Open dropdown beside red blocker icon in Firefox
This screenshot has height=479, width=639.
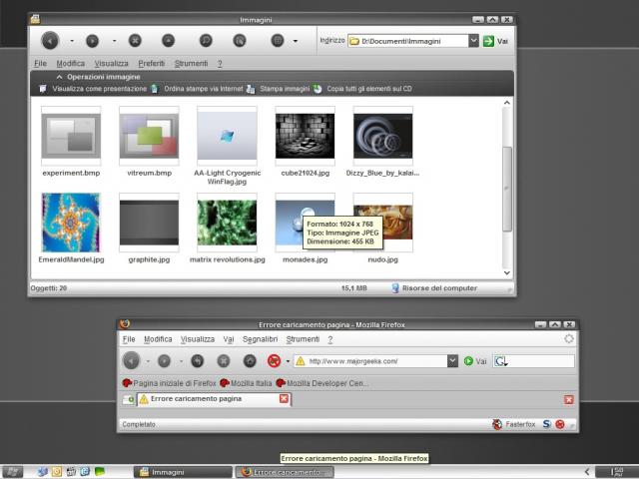(x=288, y=361)
